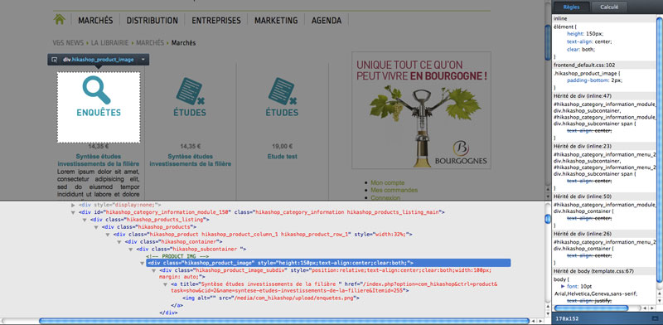Collapse the hikashop_products_listing node
Image resolution: width=663 pixels, height=325 pixels.
pos(85,220)
